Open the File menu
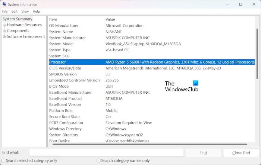The image size is (261, 165). tap(5, 12)
